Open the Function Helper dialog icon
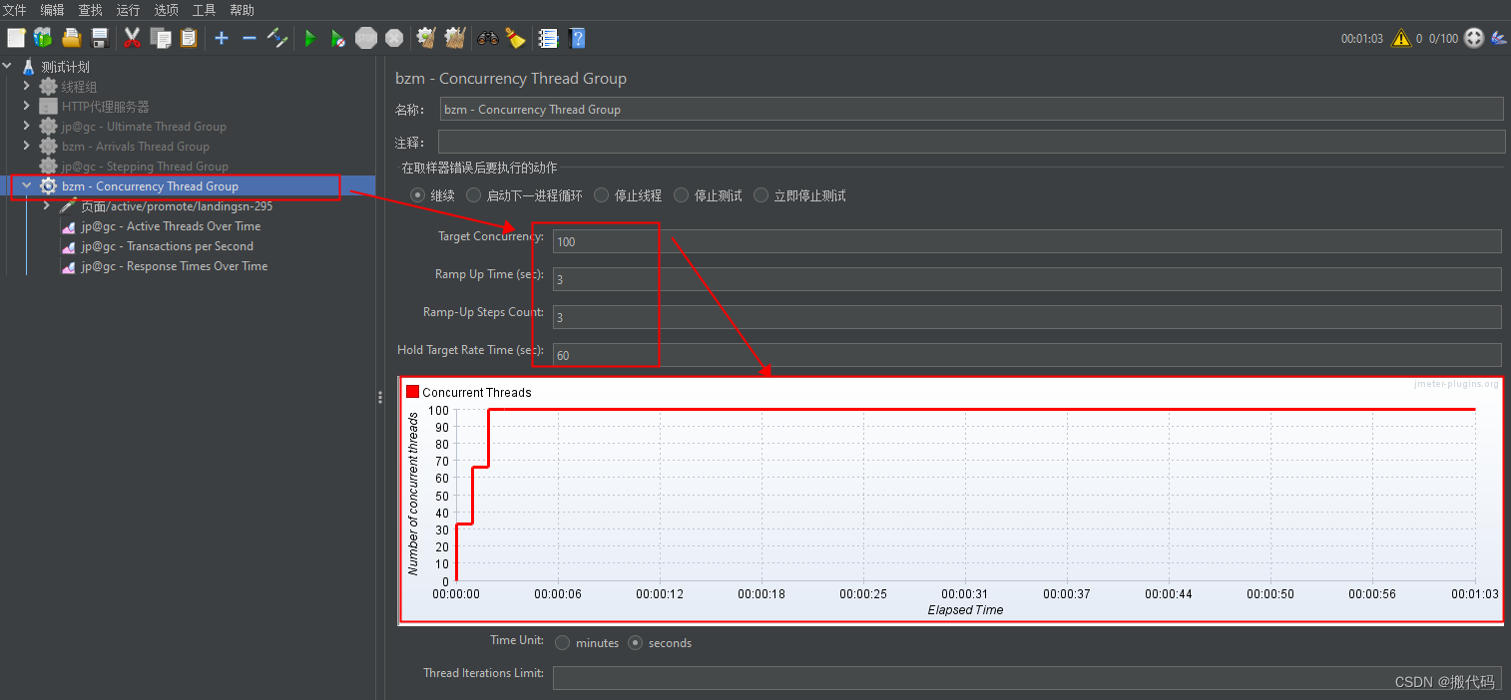Screen dimensions: 1511x700 548,38
